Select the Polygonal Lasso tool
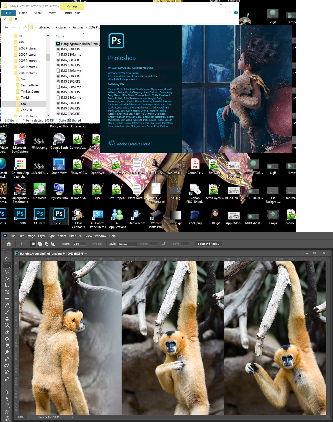The image size is (333, 422). [x=7, y=272]
